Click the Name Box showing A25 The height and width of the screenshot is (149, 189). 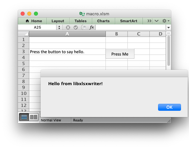pos(37,27)
